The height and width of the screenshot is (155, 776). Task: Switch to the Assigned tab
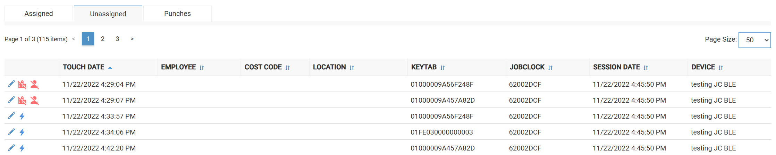(39, 14)
